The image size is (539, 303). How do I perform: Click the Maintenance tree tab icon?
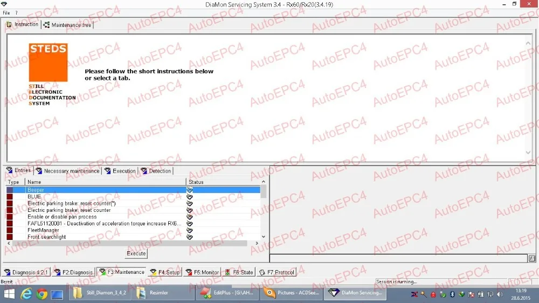tap(46, 25)
